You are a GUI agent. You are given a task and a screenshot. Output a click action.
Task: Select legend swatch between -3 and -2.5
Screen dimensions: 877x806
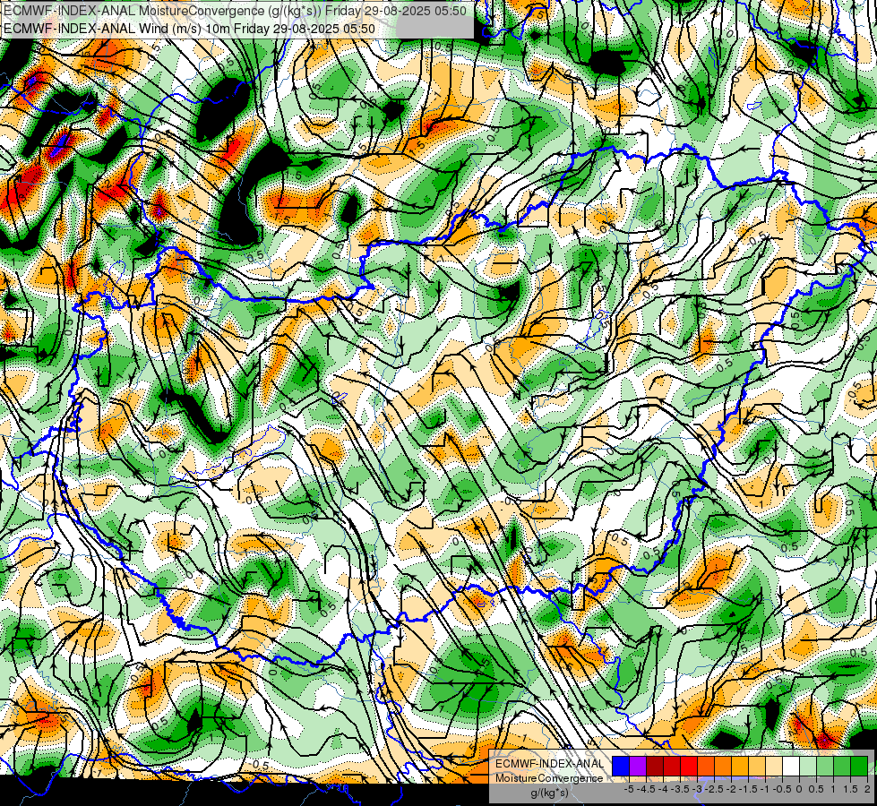[706, 767]
